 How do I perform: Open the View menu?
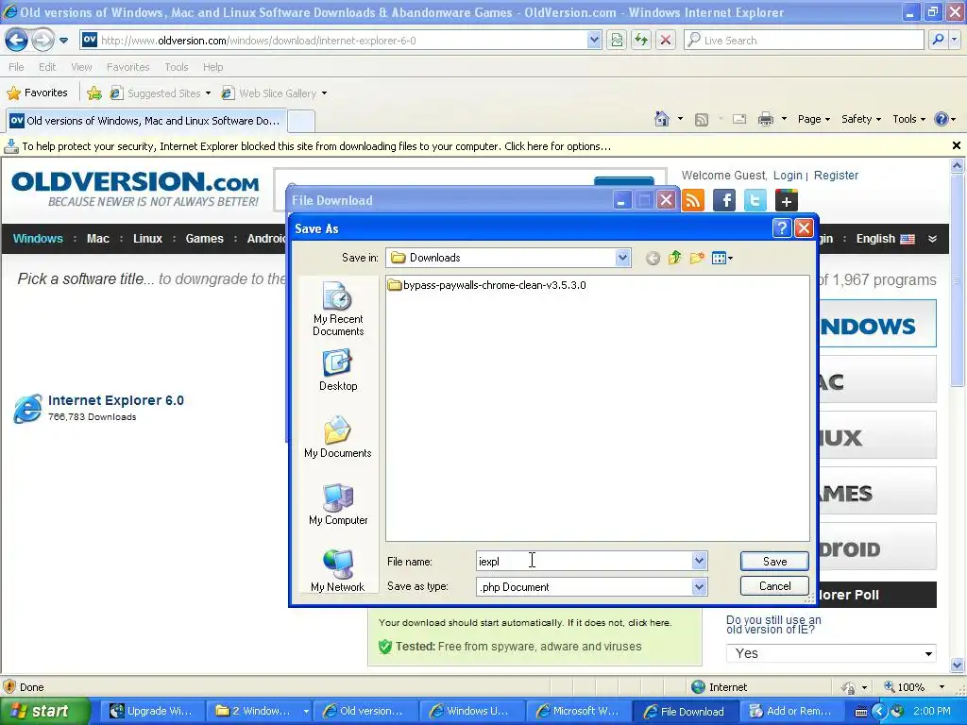point(81,67)
